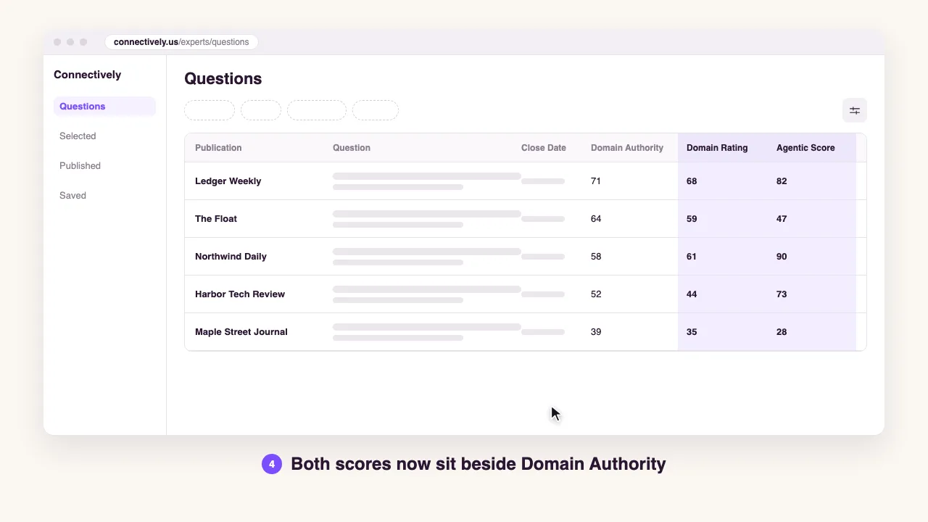Click Agentic Score value 82
The image size is (928, 522).
pyautogui.click(x=782, y=181)
